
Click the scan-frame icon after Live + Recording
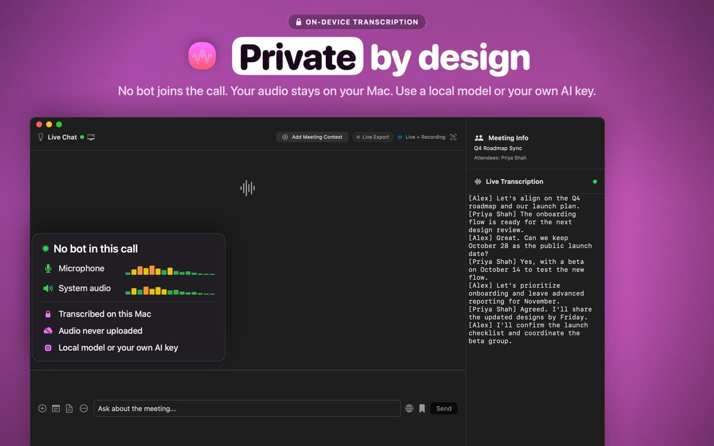coord(453,137)
